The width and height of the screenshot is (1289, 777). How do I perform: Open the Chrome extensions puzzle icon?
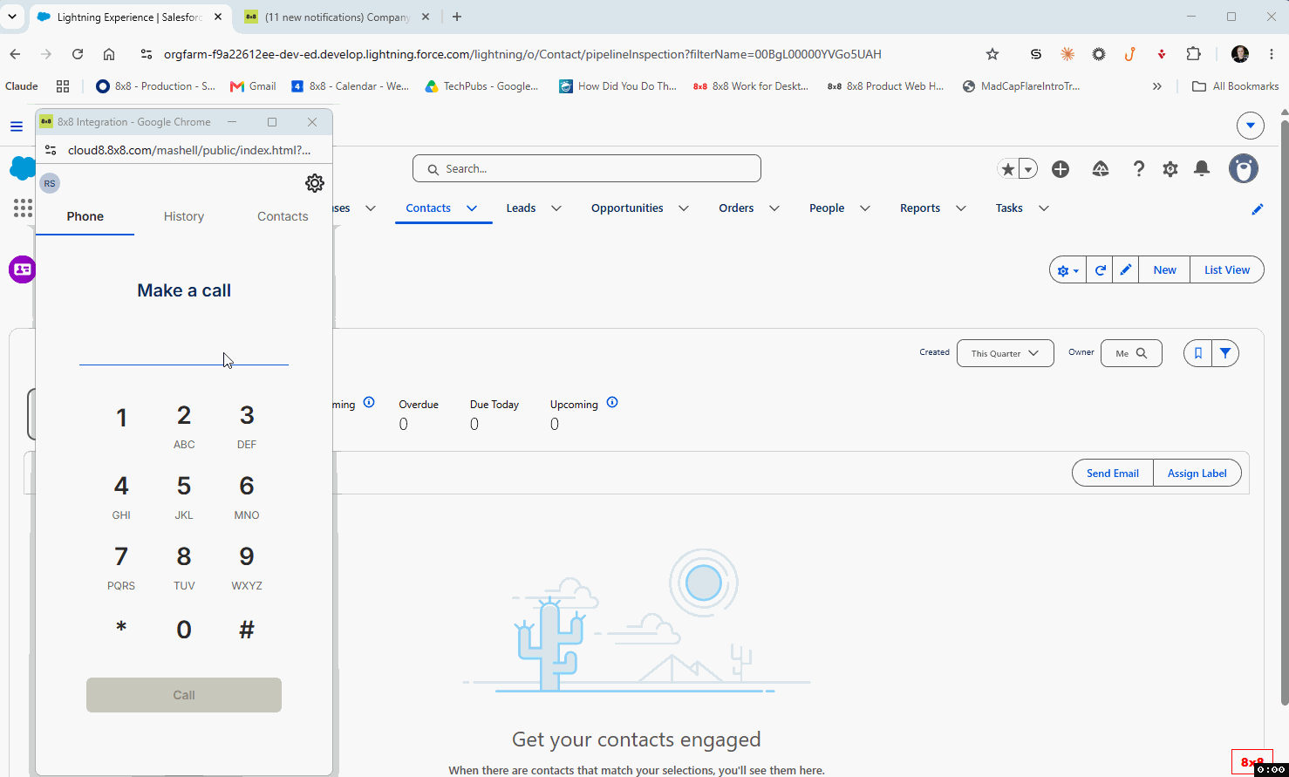point(1194,54)
